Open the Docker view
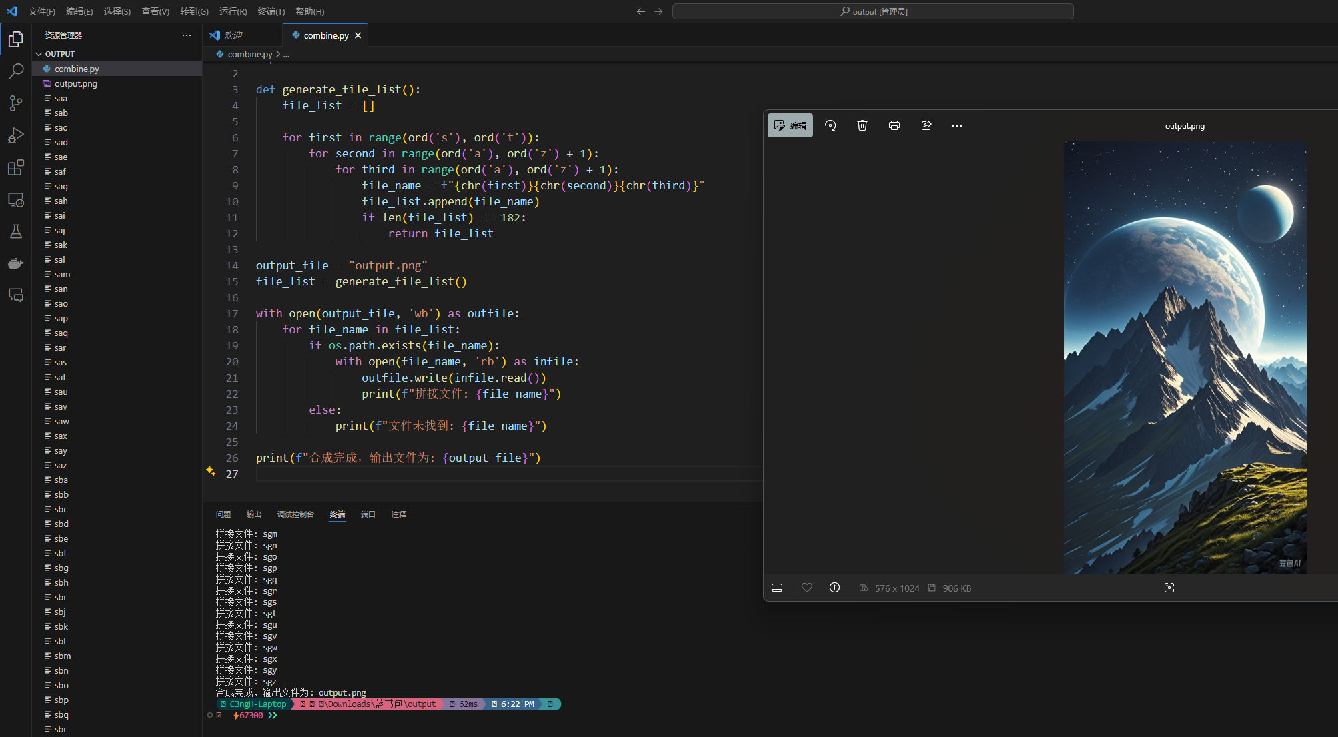This screenshot has width=1338, height=737. (x=16, y=263)
